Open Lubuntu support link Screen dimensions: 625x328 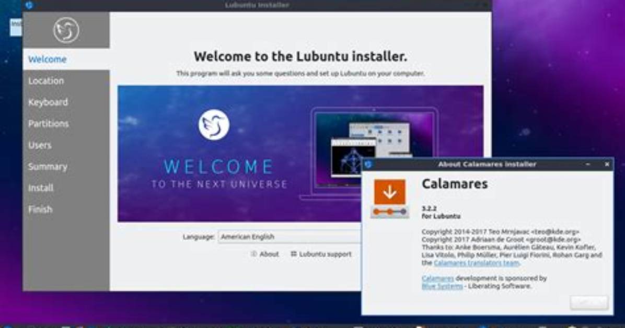click(x=321, y=254)
